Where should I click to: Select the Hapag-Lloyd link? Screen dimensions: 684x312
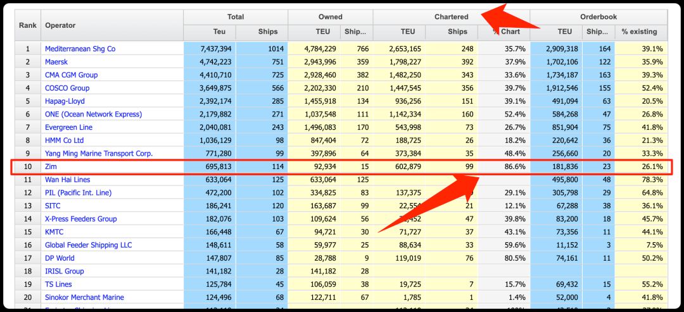[65, 101]
